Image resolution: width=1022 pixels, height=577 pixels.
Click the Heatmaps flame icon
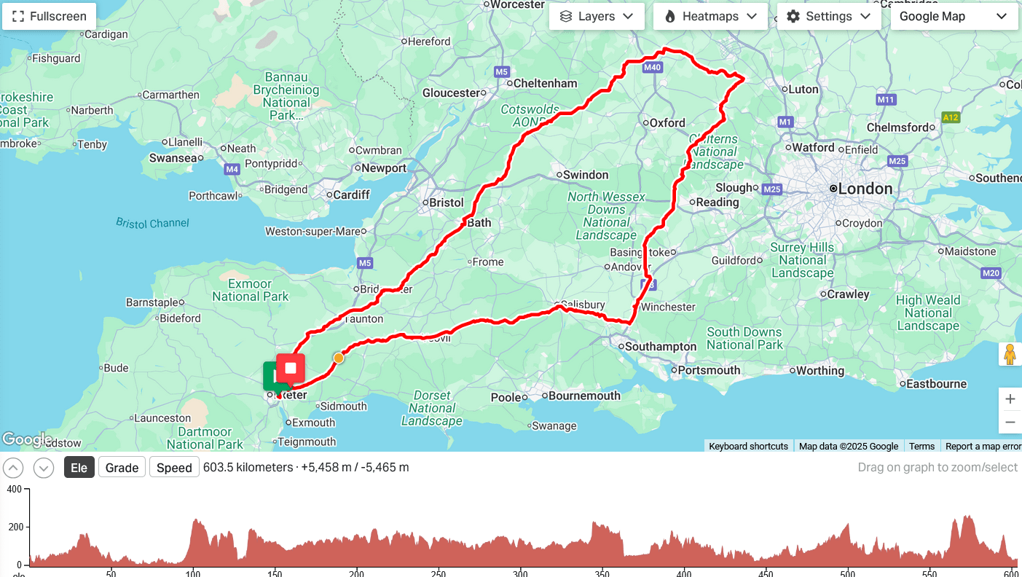click(670, 16)
